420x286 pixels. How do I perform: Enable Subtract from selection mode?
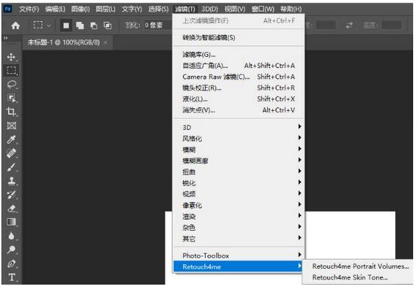[x=94, y=25]
